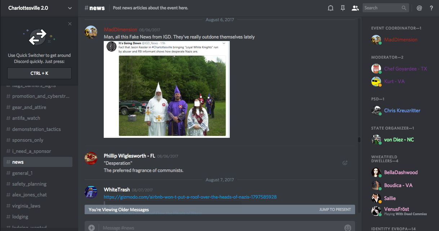Open the gizmodo.com article link
Image resolution: width=439 pixels, height=231 pixels.
[190, 197]
